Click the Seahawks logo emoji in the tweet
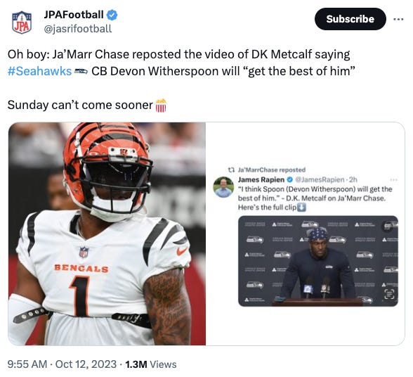Screen dimensions: 413x377 coord(81,71)
